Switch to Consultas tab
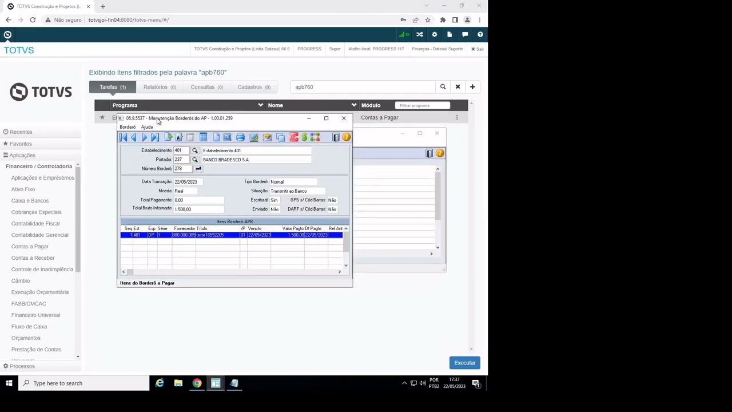732x412 pixels. click(207, 87)
